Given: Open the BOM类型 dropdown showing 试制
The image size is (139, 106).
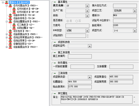Looking at the screenshot, I should [87, 31].
